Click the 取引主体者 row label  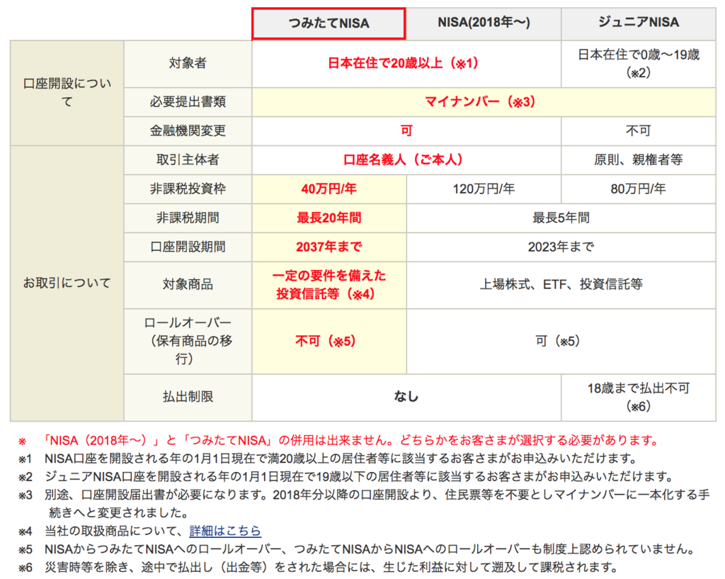click(188, 160)
